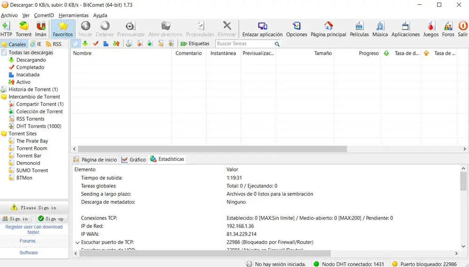This screenshot has height=267, width=469.
Task: Open the Software link
Action: (29, 252)
